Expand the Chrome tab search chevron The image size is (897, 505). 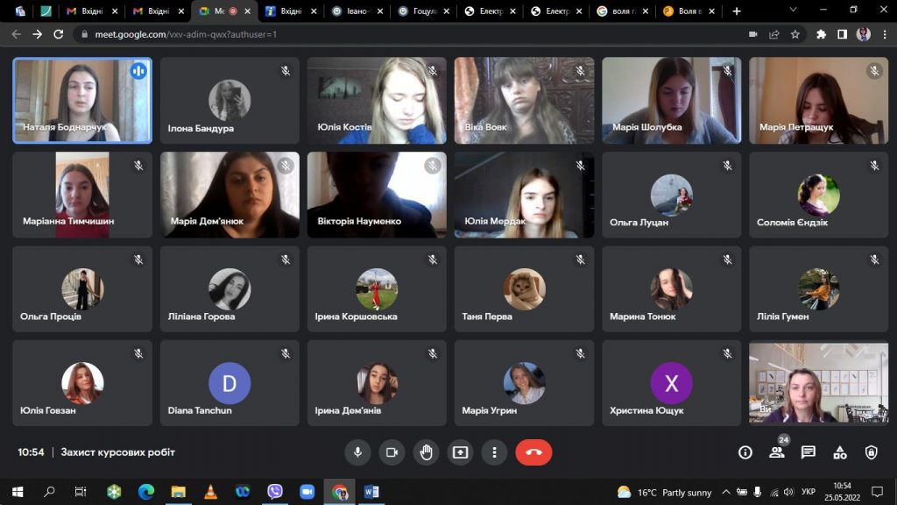pyautogui.click(x=793, y=10)
